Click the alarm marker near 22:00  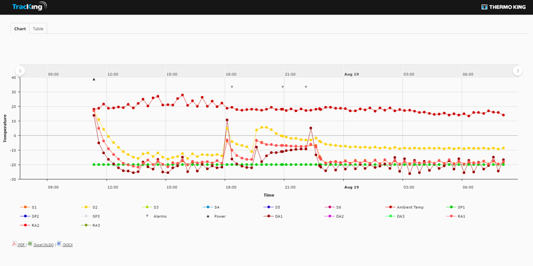click(x=306, y=87)
